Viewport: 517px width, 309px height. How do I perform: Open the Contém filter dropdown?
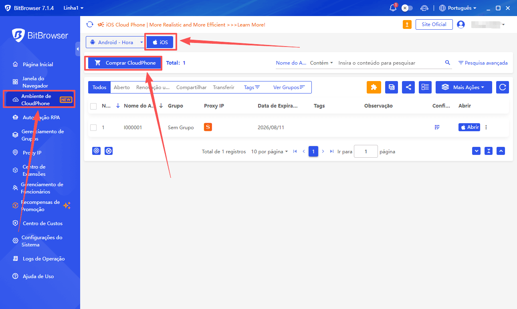pyautogui.click(x=321, y=63)
